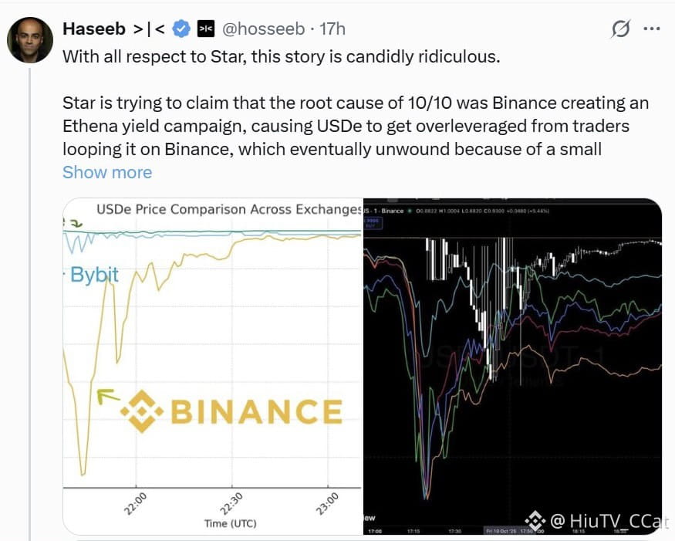Open the dark Binance candlestick chart image
This screenshot has width=675, height=541.
click(513, 366)
